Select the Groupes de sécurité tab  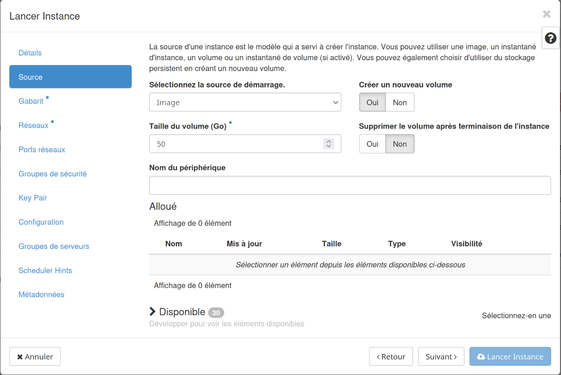click(x=52, y=173)
